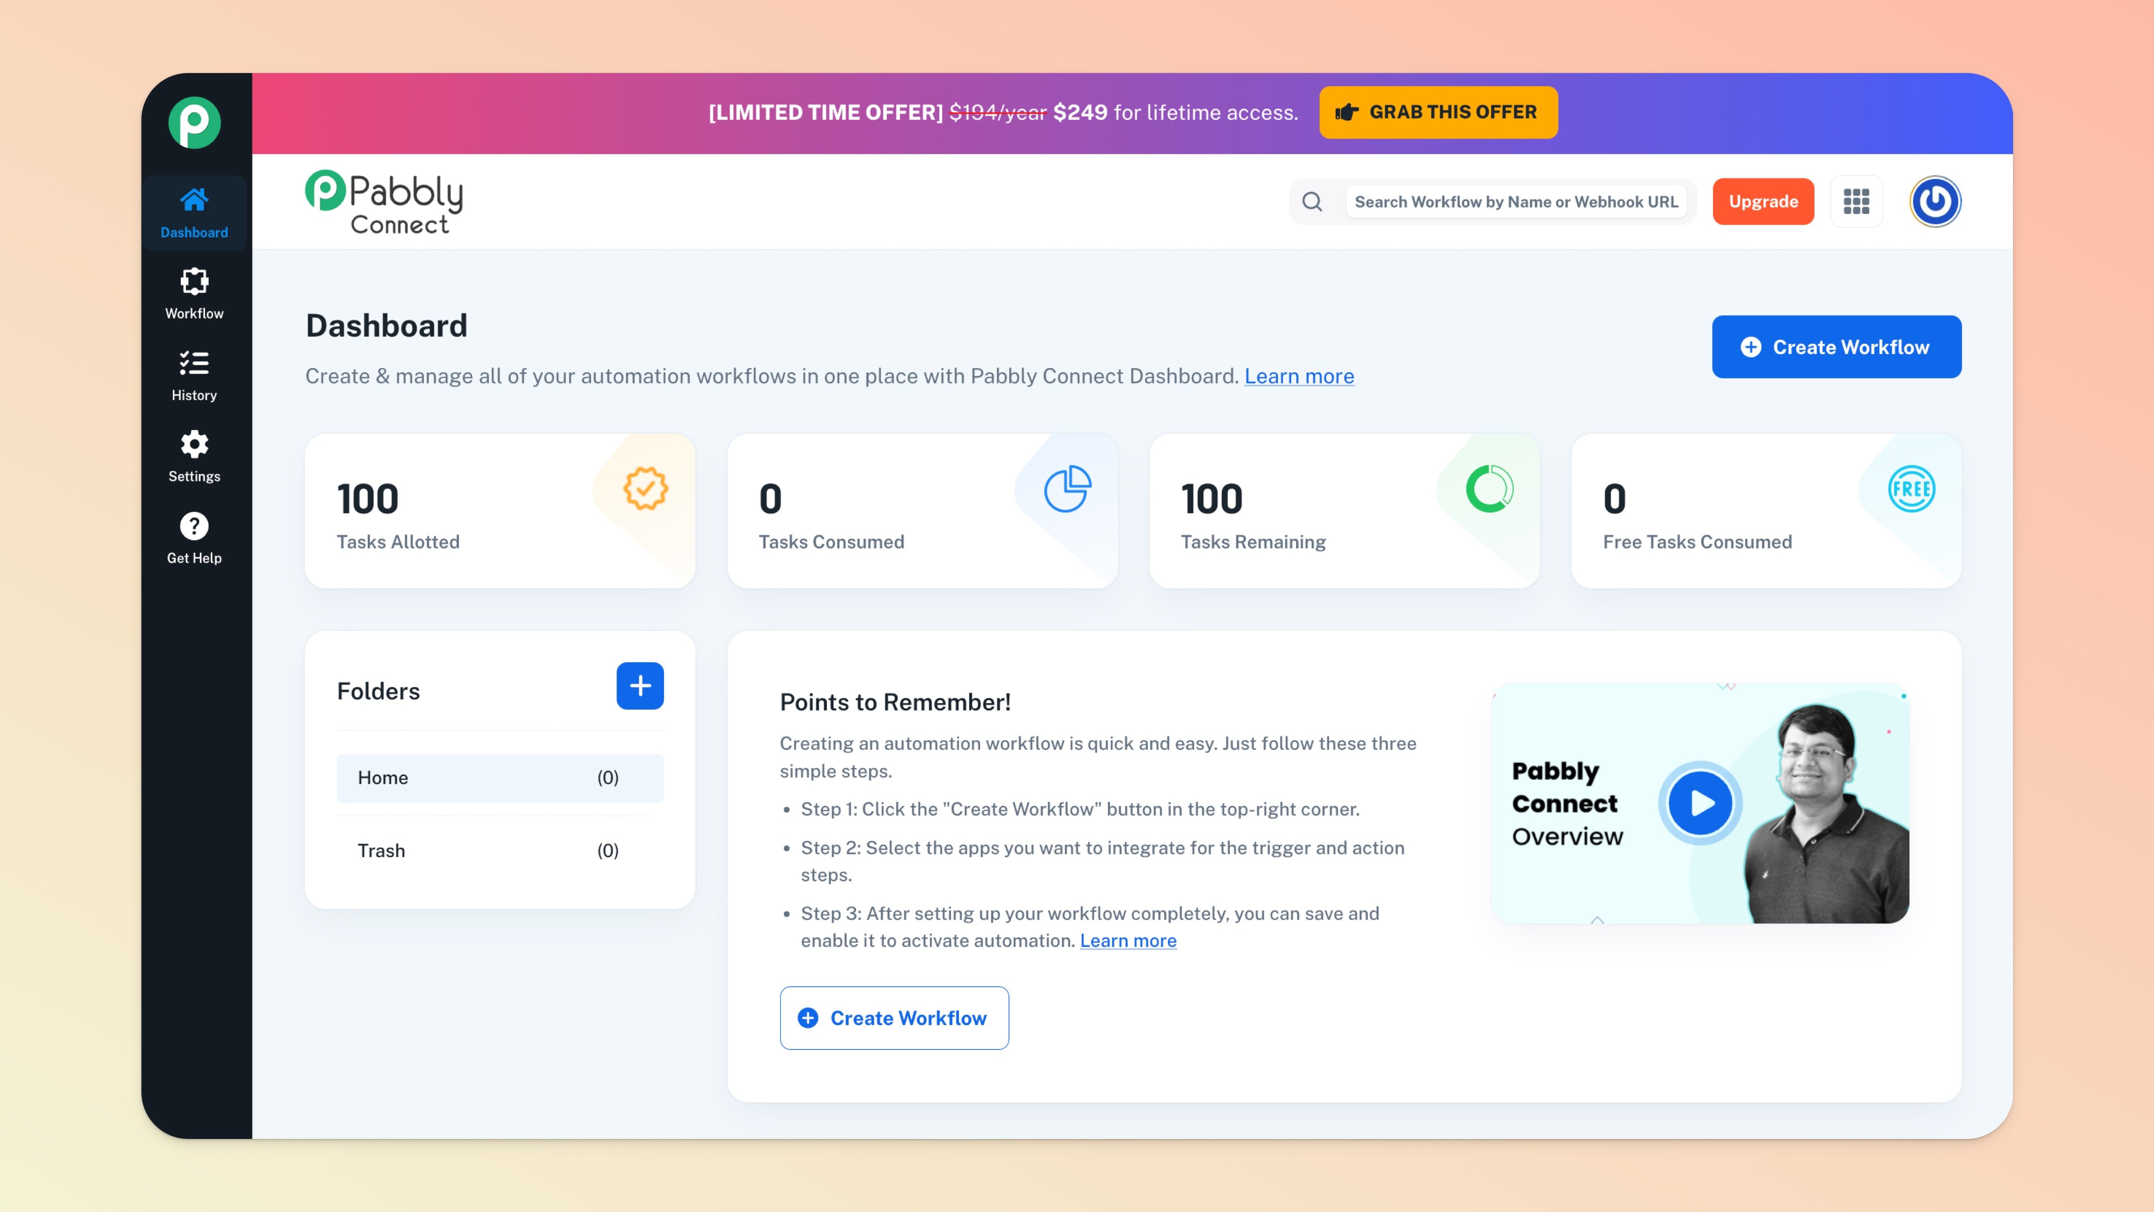This screenshot has width=2154, height=1212.
Task: Play the Pabbly Connect Overview video
Action: pyautogui.click(x=1700, y=803)
